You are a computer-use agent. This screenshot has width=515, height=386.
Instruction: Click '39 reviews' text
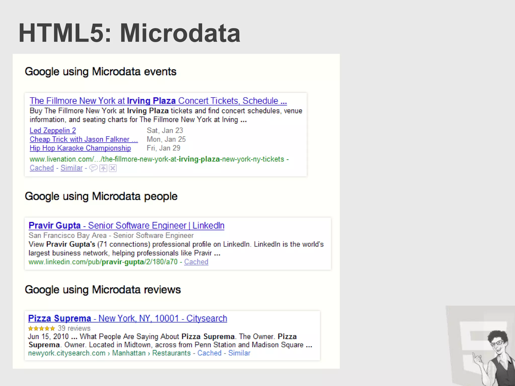(x=74, y=328)
